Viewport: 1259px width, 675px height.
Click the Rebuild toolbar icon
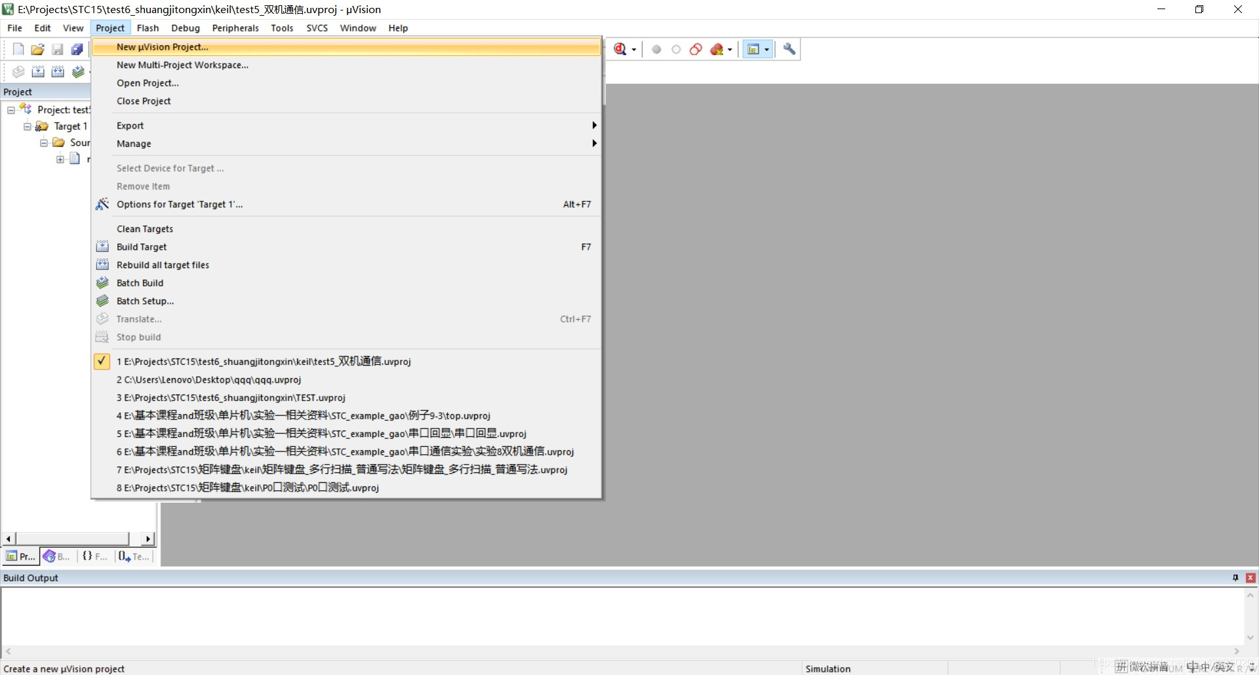point(58,71)
